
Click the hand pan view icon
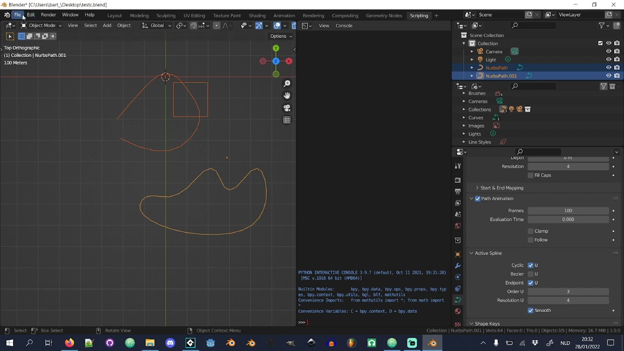click(x=287, y=96)
